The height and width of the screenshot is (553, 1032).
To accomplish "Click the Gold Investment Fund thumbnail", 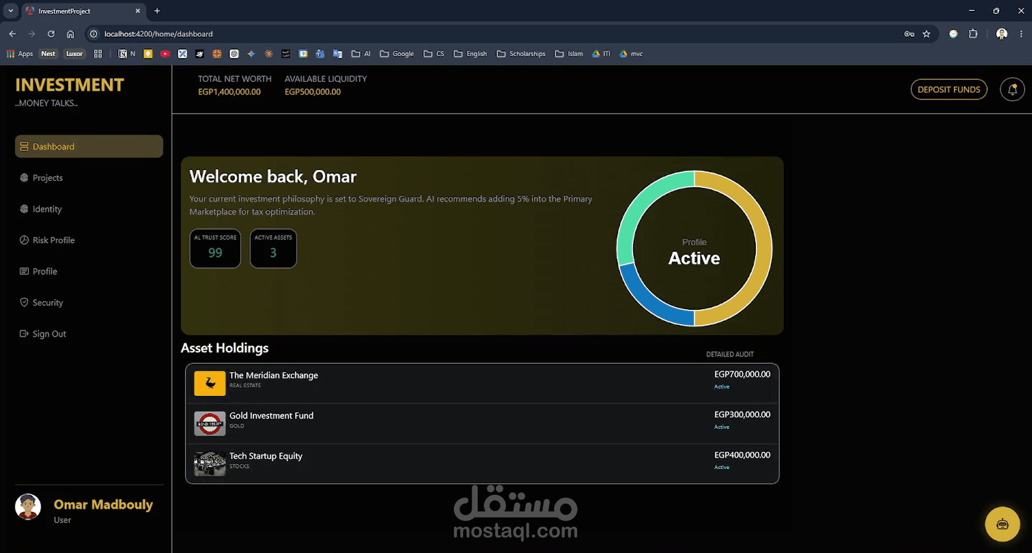I will coord(209,423).
